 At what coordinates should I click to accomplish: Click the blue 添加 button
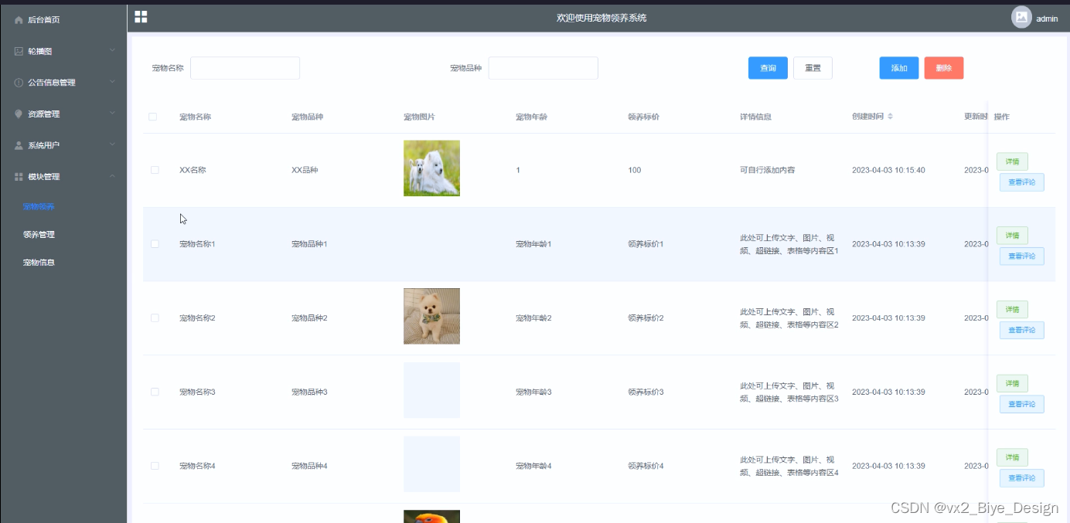tap(899, 68)
